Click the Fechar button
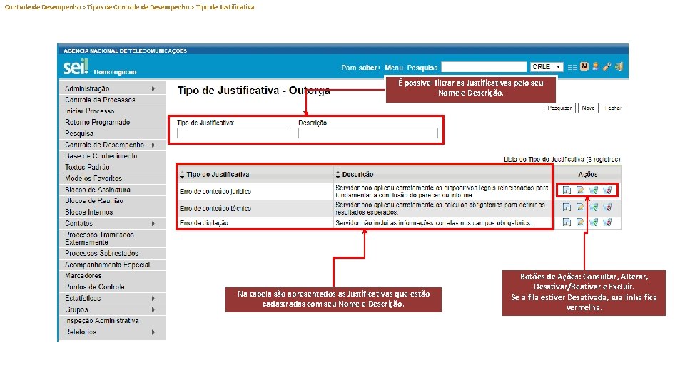This screenshot has width=685, height=385. (x=613, y=108)
